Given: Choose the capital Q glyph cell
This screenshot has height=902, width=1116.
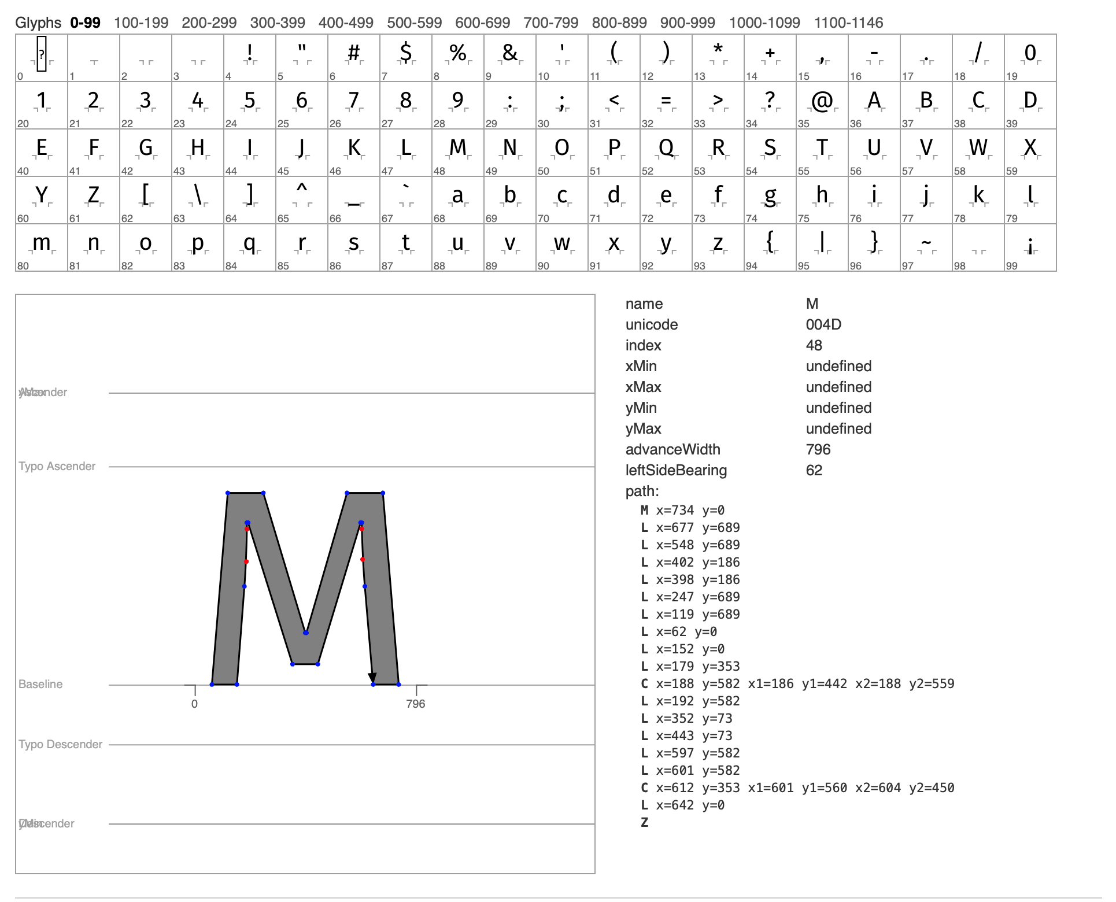Looking at the screenshot, I should pos(666,152).
